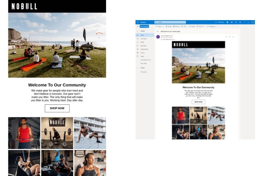Toggle the Outlook navigation pane hamburger icon
Image resolution: width=280 pixels, height=176 pixels.
pyautogui.click(x=137, y=26)
